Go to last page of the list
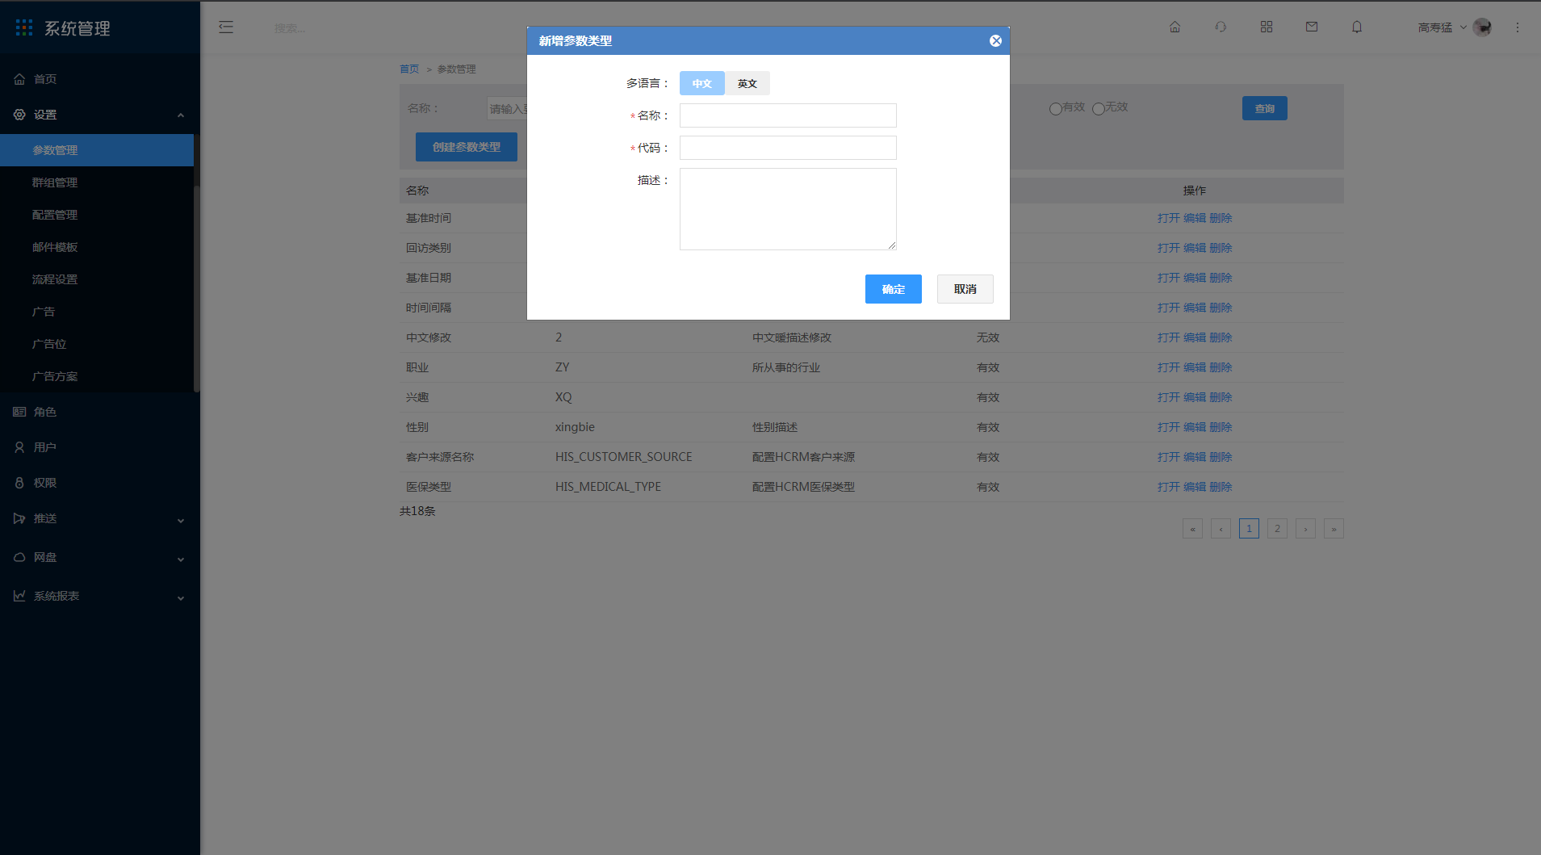Screen dimensions: 1541x855 [x=1334, y=529]
